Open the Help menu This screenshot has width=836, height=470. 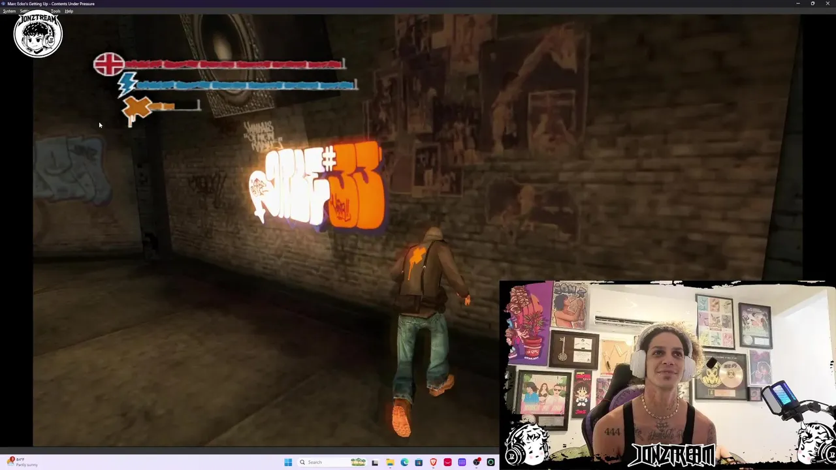click(69, 11)
